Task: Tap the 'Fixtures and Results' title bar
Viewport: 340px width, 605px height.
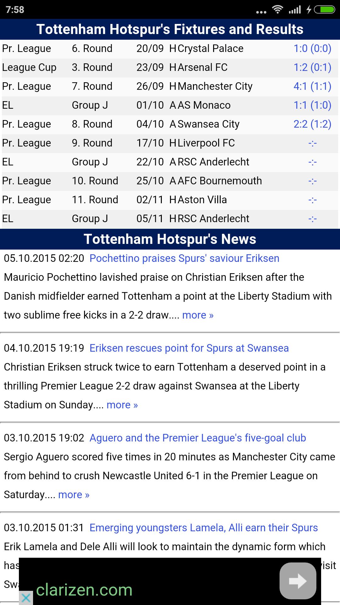Action: (170, 29)
